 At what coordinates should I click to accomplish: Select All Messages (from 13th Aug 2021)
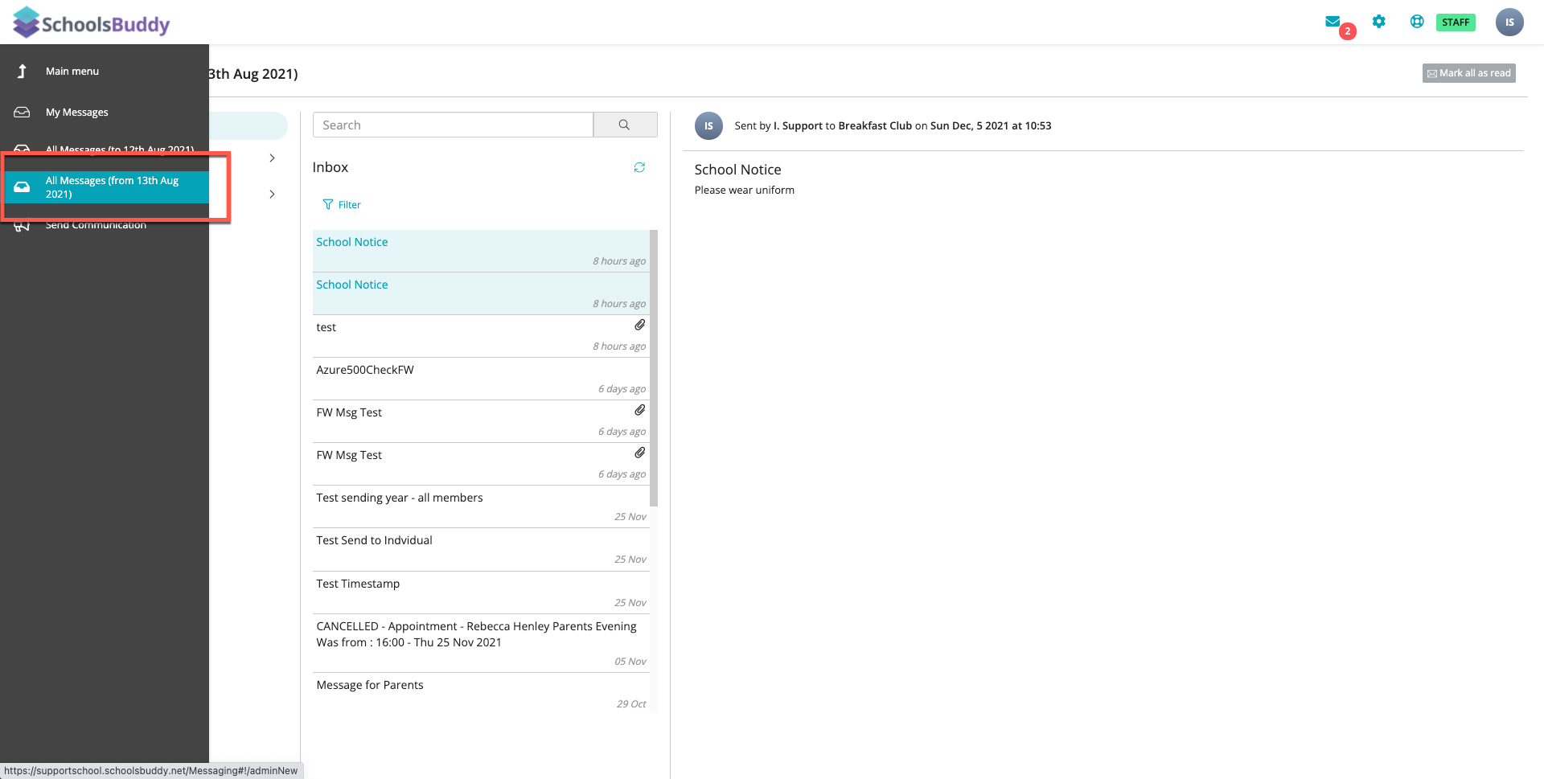(x=111, y=187)
